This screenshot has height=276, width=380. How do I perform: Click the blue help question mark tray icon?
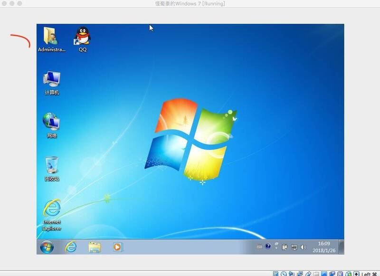[268, 247]
